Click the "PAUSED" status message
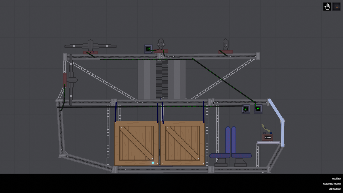 click(x=336, y=179)
